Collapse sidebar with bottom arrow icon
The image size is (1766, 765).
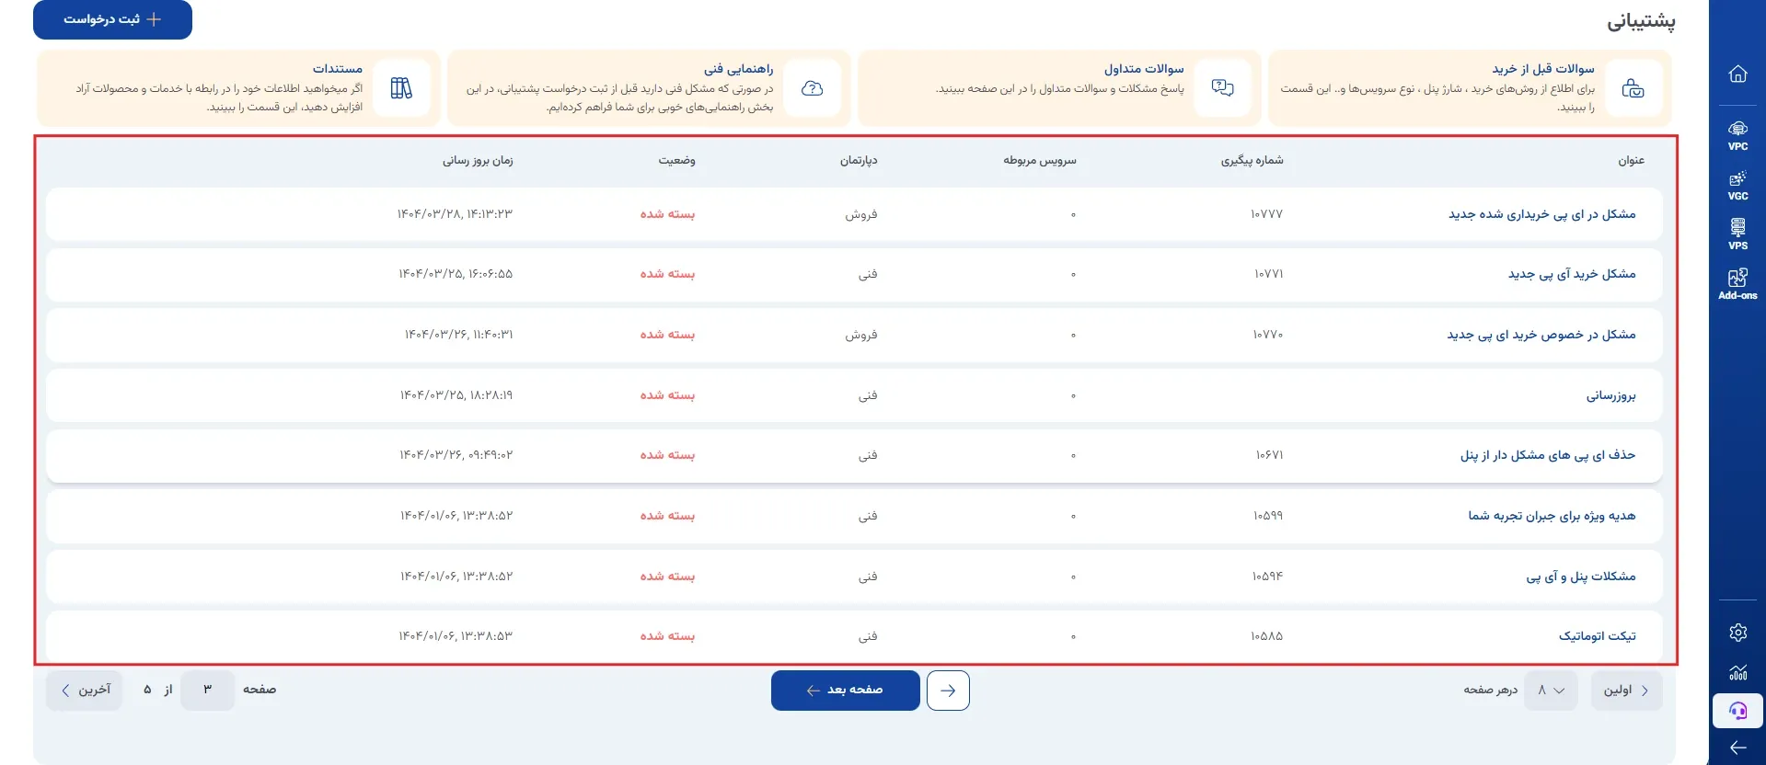point(1737,748)
